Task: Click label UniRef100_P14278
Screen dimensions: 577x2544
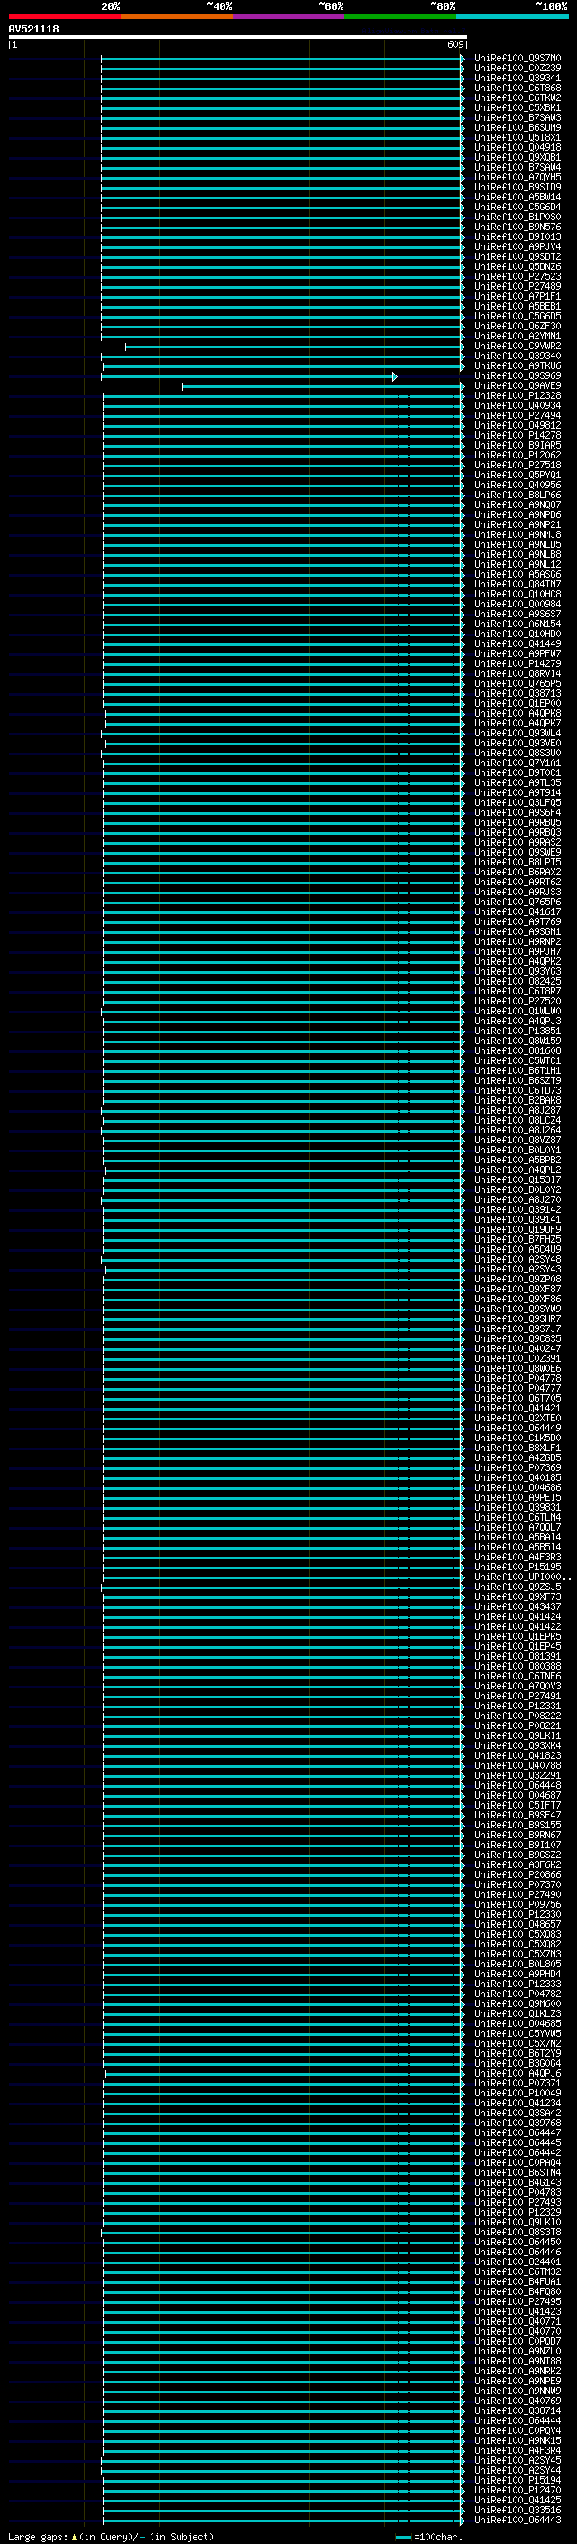Action: (x=517, y=436)
